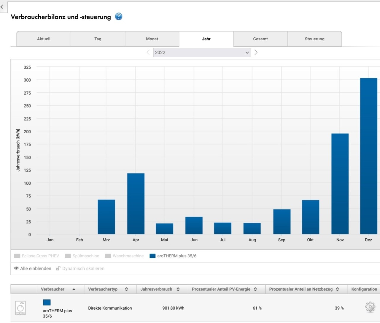Open the 2022 year dropdown
Viewport: 380px width, 323px height.
(x=202, y=53)
